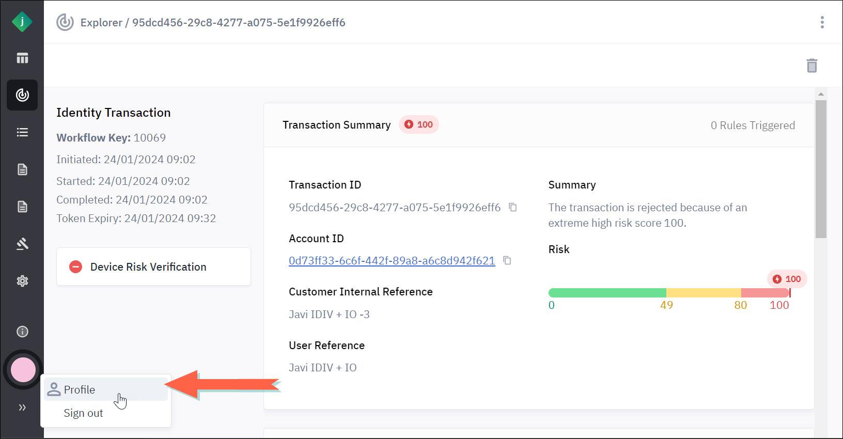Click the info circle icon in sidebar

pos(22,332)
